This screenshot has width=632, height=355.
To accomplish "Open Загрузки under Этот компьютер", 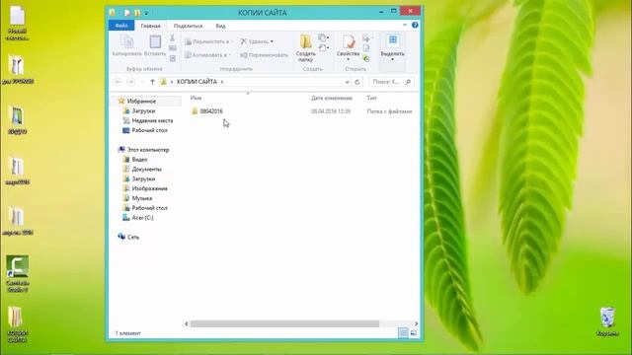I will (143, 178).
